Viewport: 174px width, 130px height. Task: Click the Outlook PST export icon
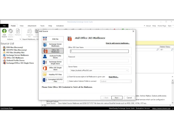(30, 31)
